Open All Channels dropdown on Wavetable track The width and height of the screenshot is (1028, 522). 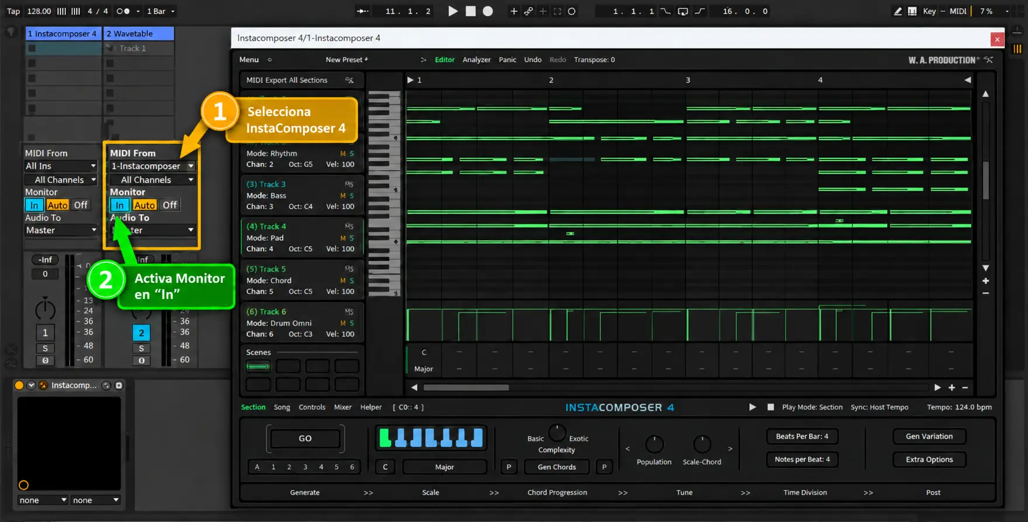coord(152,180)
